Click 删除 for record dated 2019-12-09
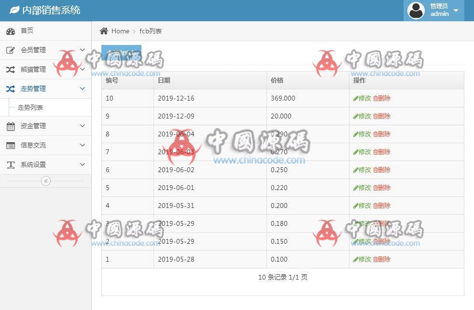474x310 pixels. [x=382, y=116]
